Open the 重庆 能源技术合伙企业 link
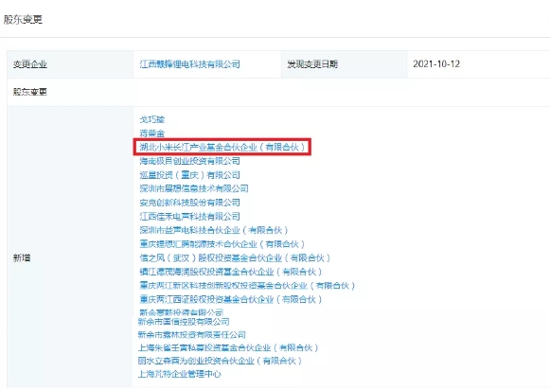This screenshot has height=390, width=550. click(x=222, y=244)
